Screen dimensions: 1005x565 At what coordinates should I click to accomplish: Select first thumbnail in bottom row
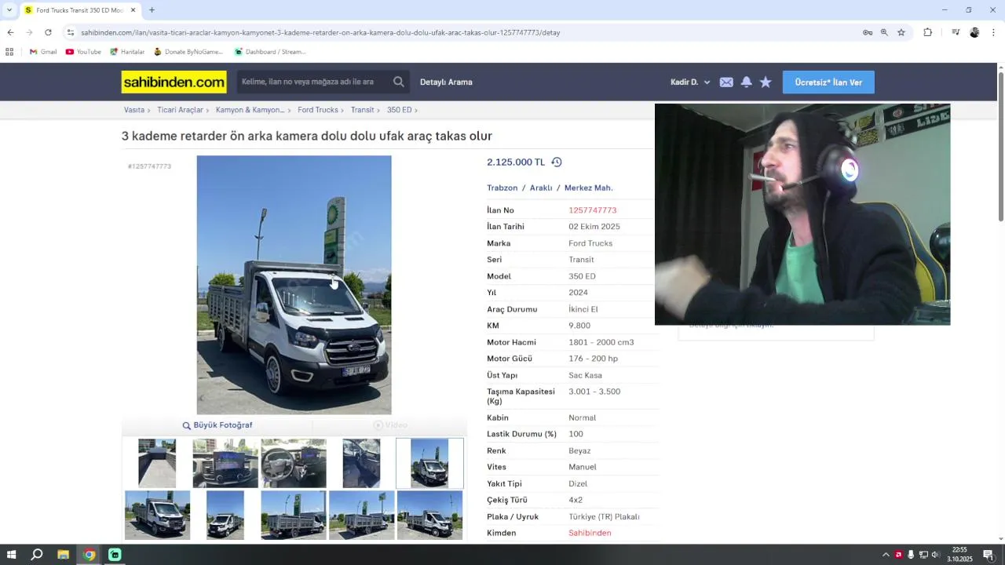click(157, 515)
